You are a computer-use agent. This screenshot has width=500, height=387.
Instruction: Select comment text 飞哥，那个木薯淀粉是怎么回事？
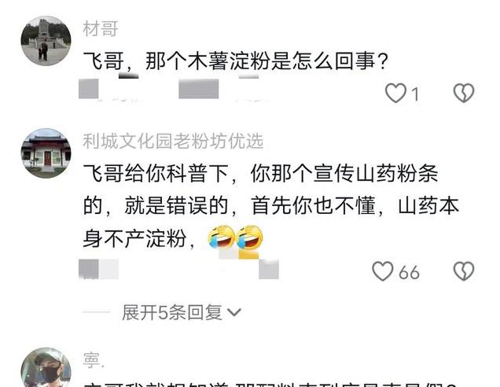(x=235, y=61)
